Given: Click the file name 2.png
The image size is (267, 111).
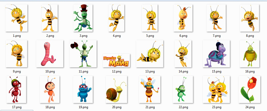Looking at the screenshot, I should coord(50,36).
